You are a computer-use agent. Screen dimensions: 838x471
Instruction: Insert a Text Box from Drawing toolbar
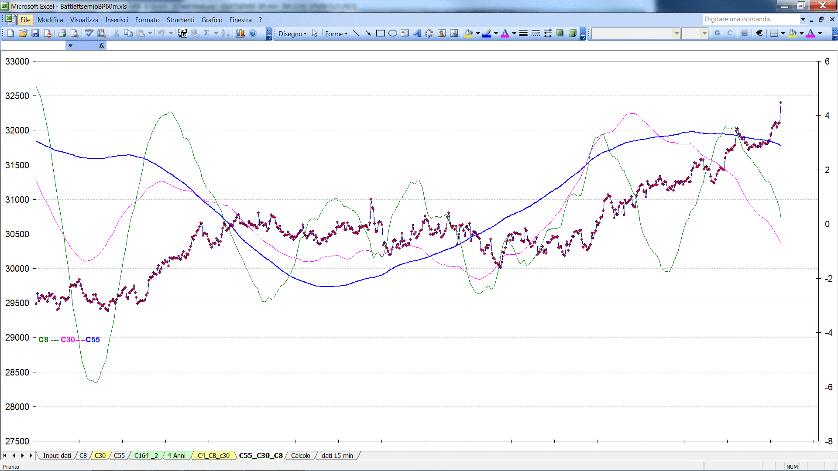point(405,33)
